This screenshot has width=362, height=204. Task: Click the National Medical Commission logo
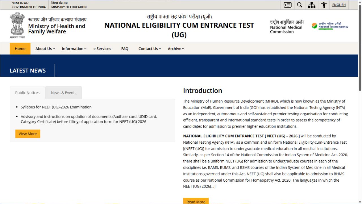(x=287, y=27)
